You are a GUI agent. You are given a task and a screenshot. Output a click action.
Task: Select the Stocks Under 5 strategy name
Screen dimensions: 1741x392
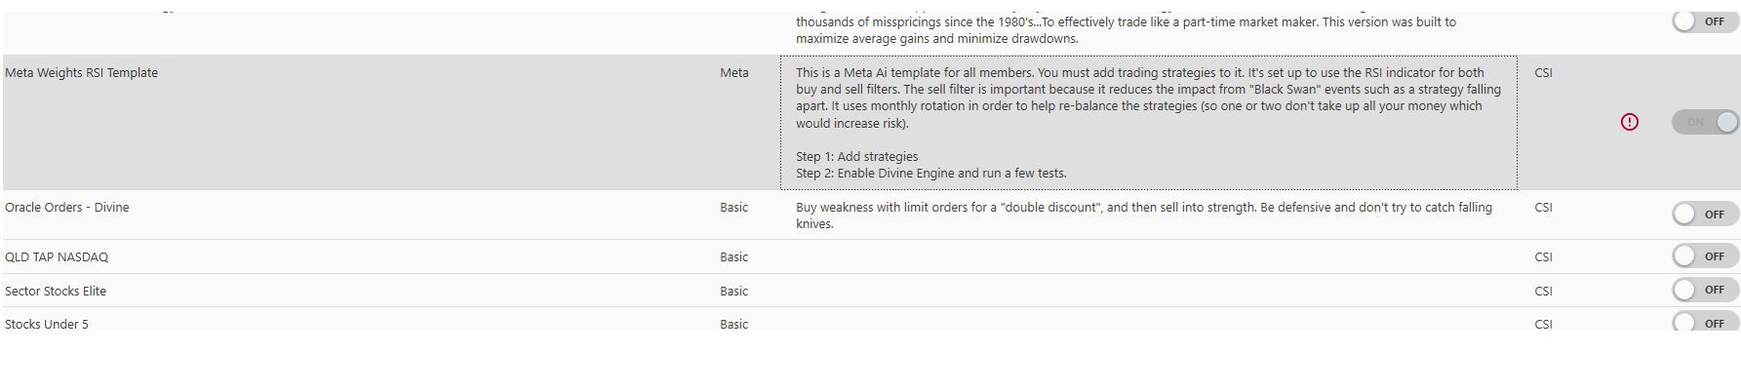click(47, 324)
